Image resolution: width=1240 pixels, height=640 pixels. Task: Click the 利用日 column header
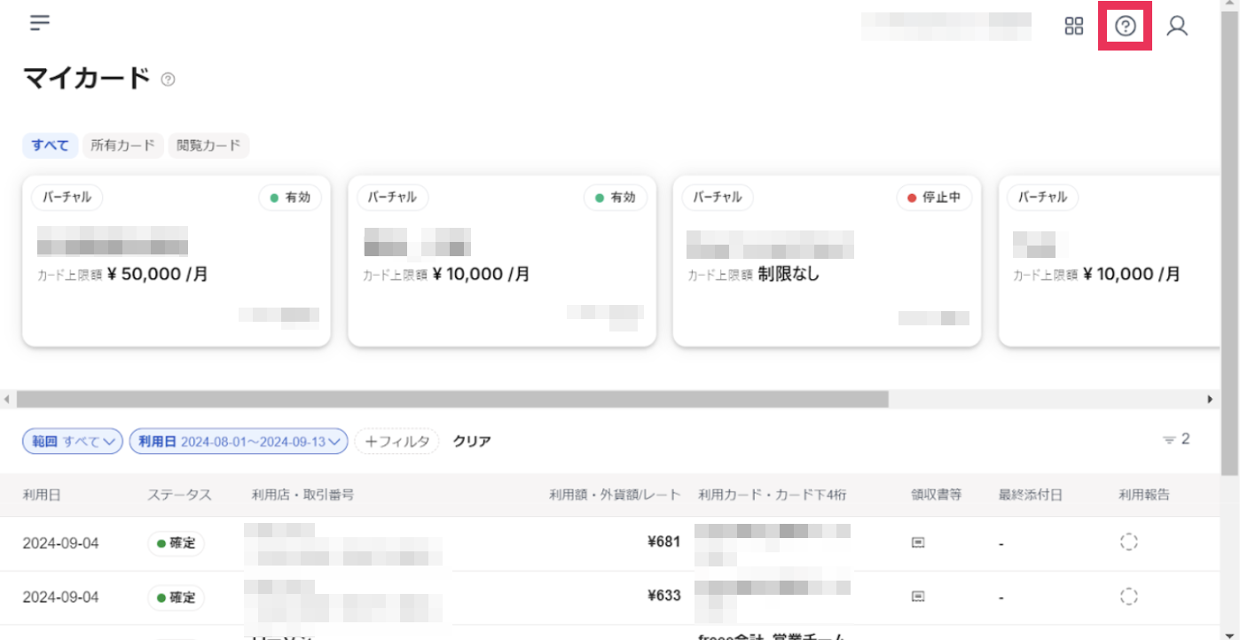42,495
